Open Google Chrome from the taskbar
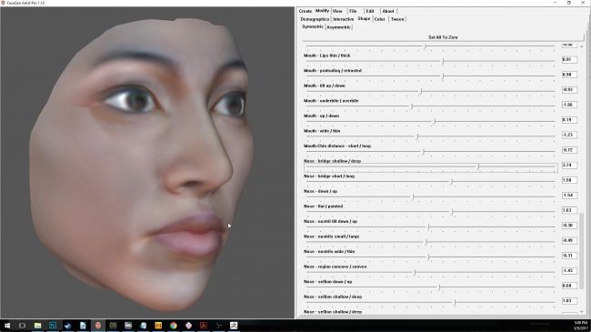Viewport: 591px width, 332px height. coord(173,326)
